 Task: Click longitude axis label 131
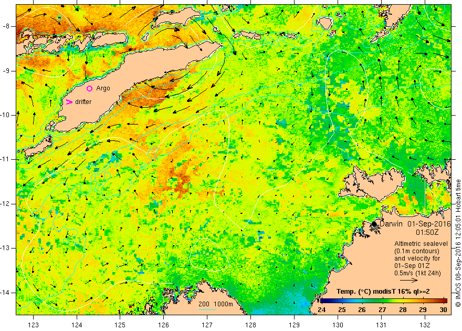(382, 325)
